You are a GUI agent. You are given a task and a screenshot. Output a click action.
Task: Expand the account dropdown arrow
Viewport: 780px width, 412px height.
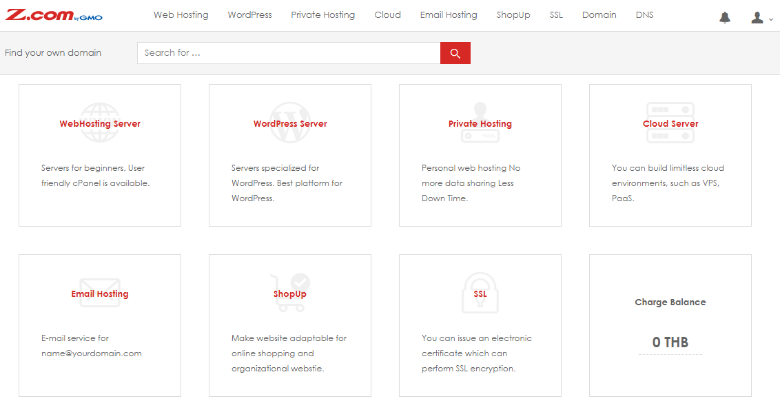pos(771,19)
